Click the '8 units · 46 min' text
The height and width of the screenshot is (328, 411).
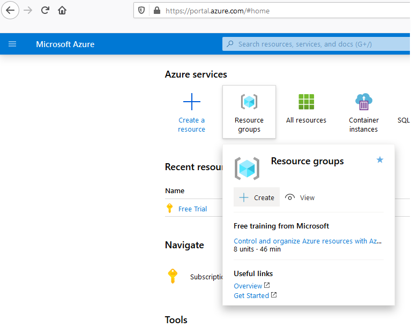257,249
